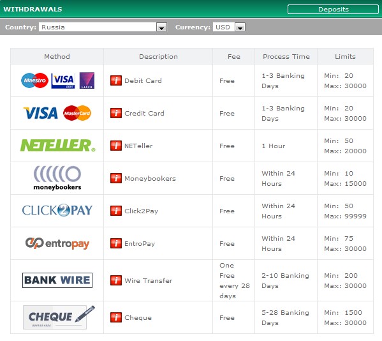382x341 pixels.
Task: Click the Click2Pay info icon
Action: coord(116,211)
